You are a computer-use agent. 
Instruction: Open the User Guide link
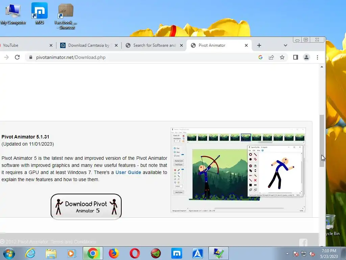tap(128, 172)
